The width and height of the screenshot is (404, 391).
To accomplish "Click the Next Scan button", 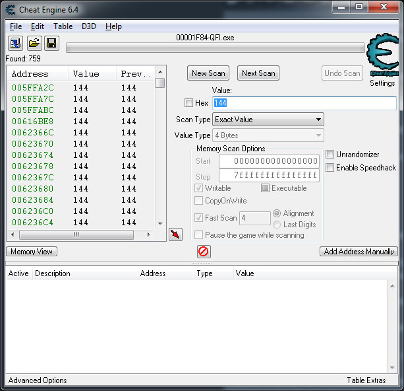I will (x=258, y=73).
